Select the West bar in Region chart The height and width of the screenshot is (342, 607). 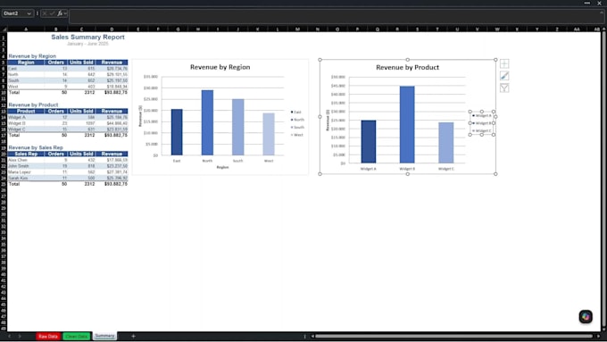[269, 134]
